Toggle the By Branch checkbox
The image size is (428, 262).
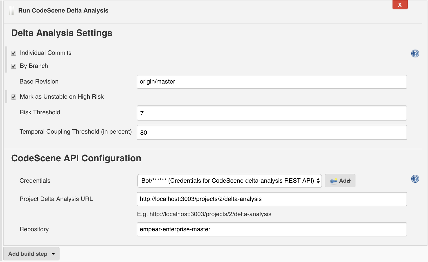14,66
